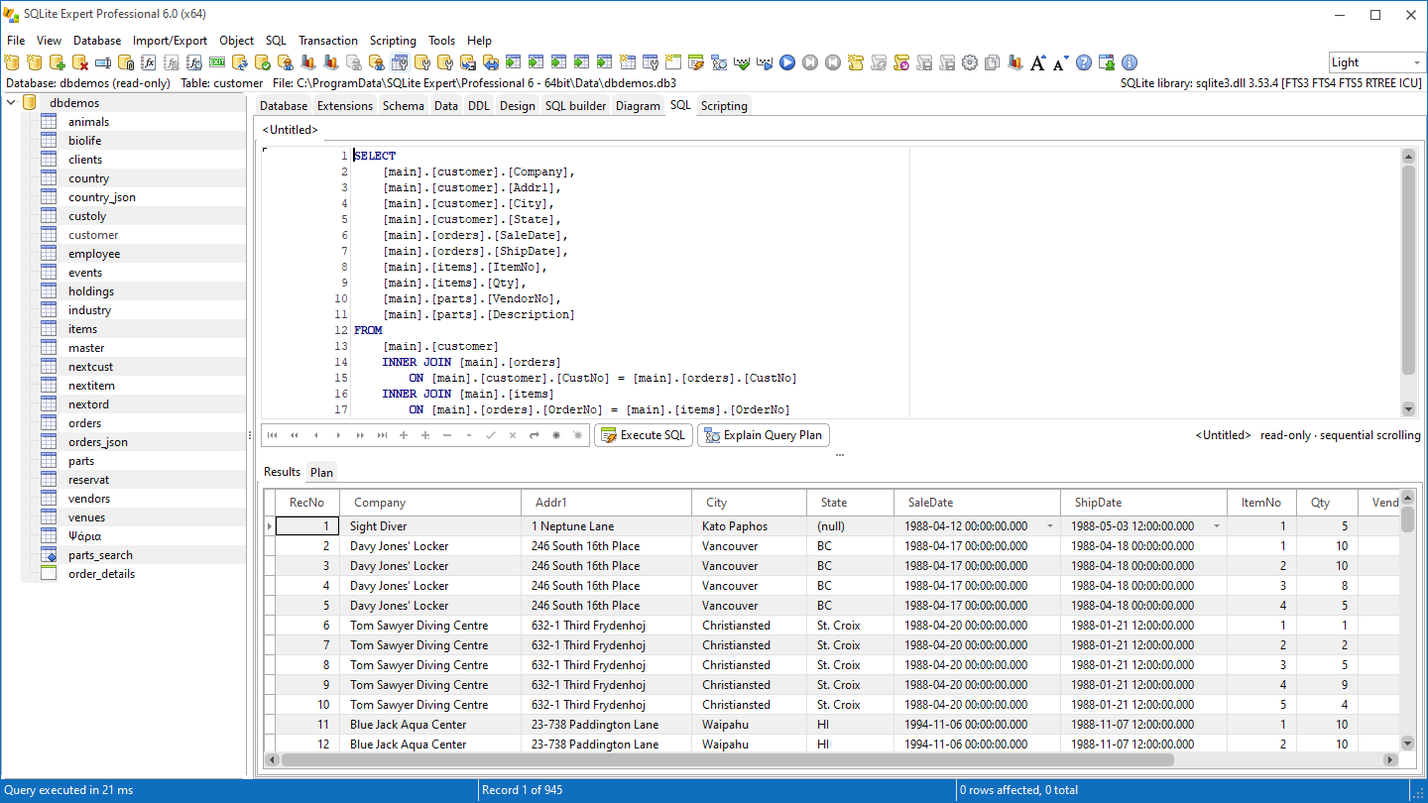Click the Remove database icon with red X

pos(79,62)
